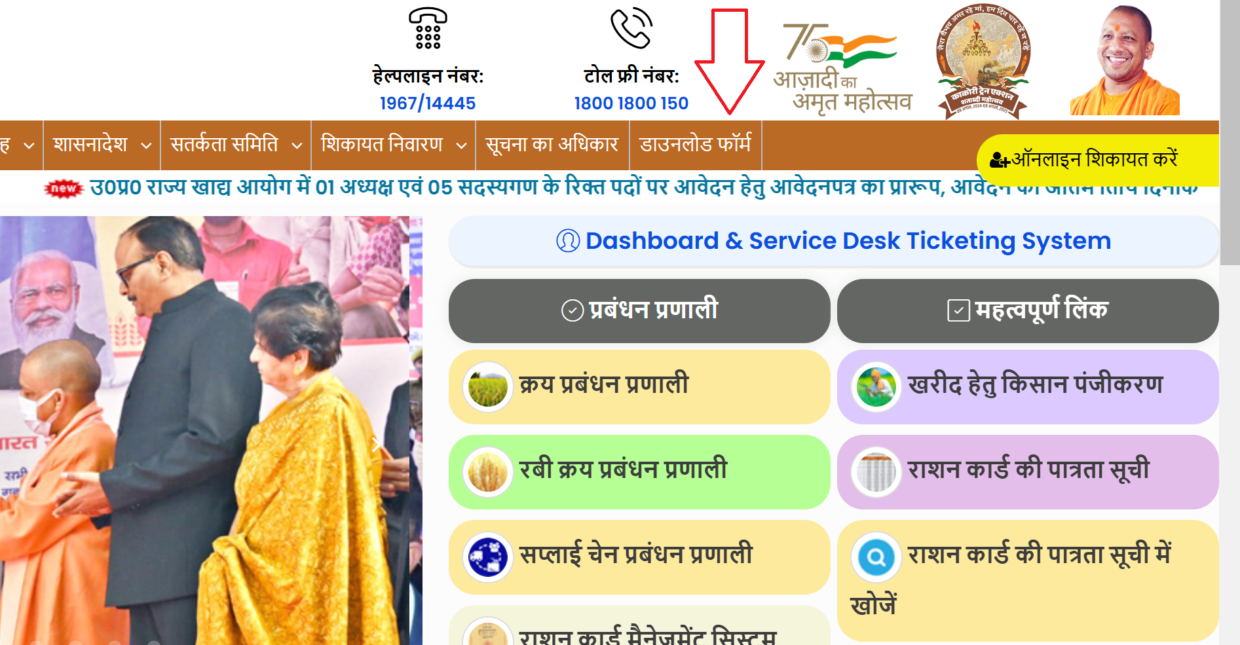Screen dimensions: 1240x645
Task: Click the helpline telephone icon
Action: [x=428, y=28]
